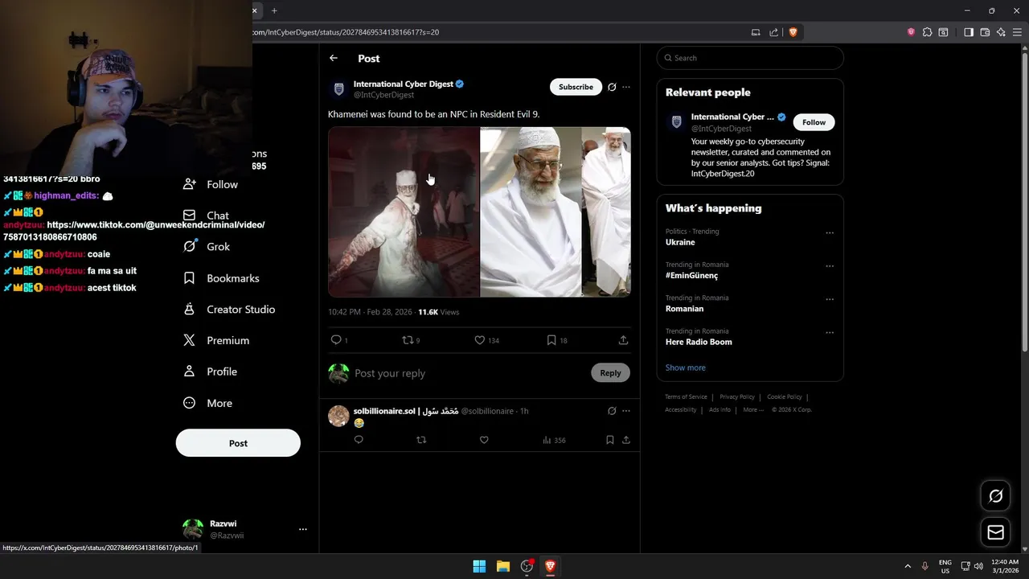Open Terms of Service link
1029x579 pixels.
coord(686,396)
